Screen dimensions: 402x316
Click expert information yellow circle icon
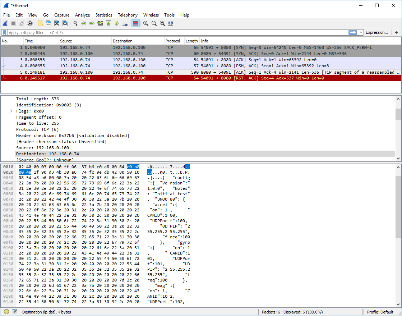[x=6, y=312]
